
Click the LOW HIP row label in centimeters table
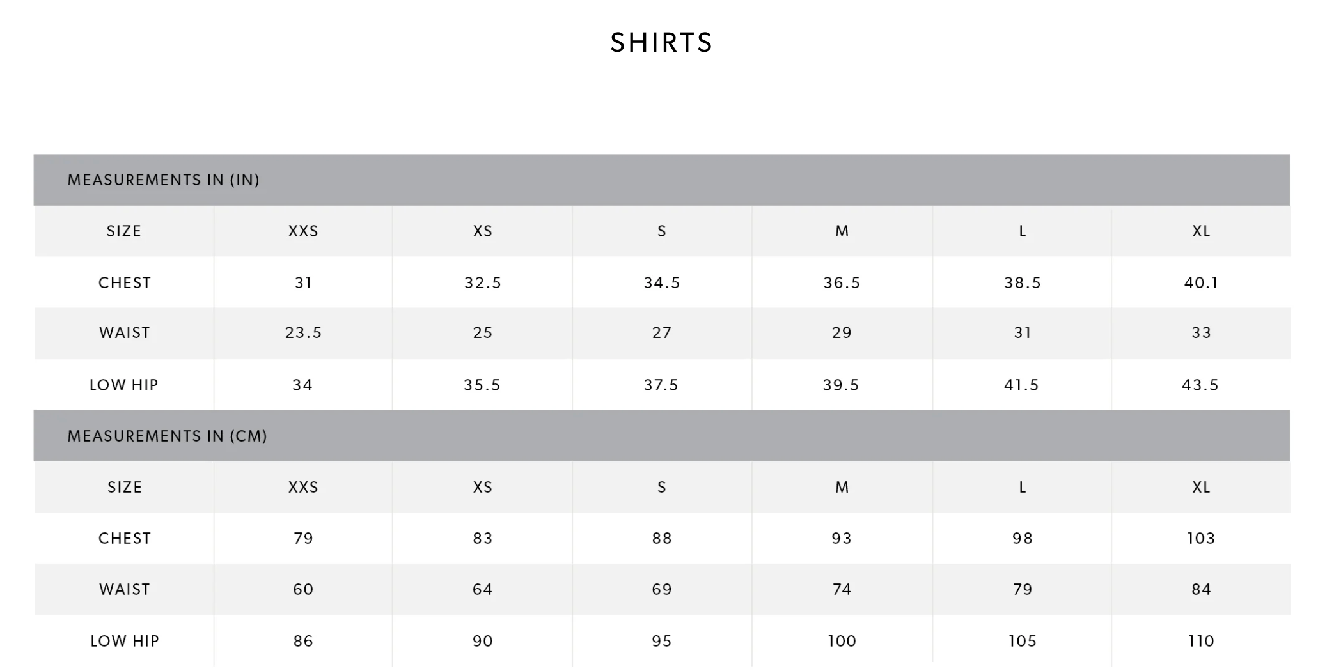click(x=125, y=642)
